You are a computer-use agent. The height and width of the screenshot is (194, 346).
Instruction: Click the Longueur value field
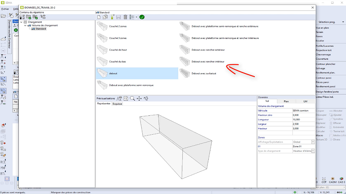tap(303, 119)
